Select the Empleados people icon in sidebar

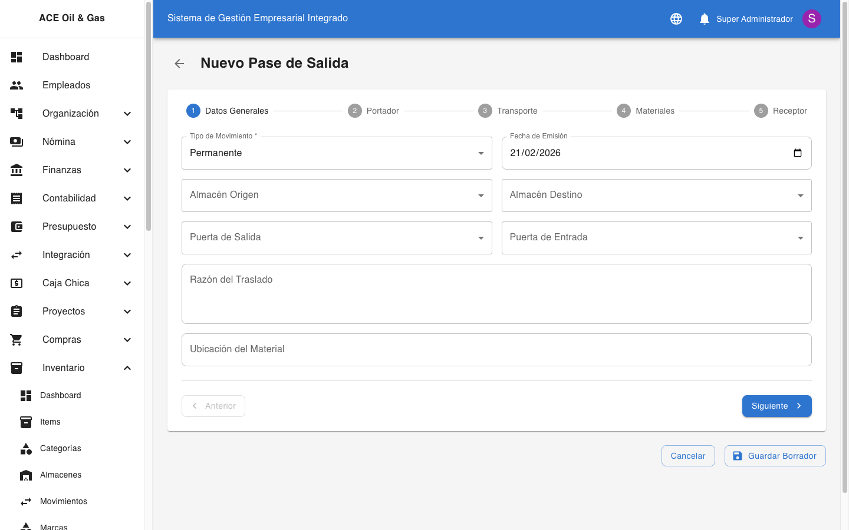click(16, 85)
